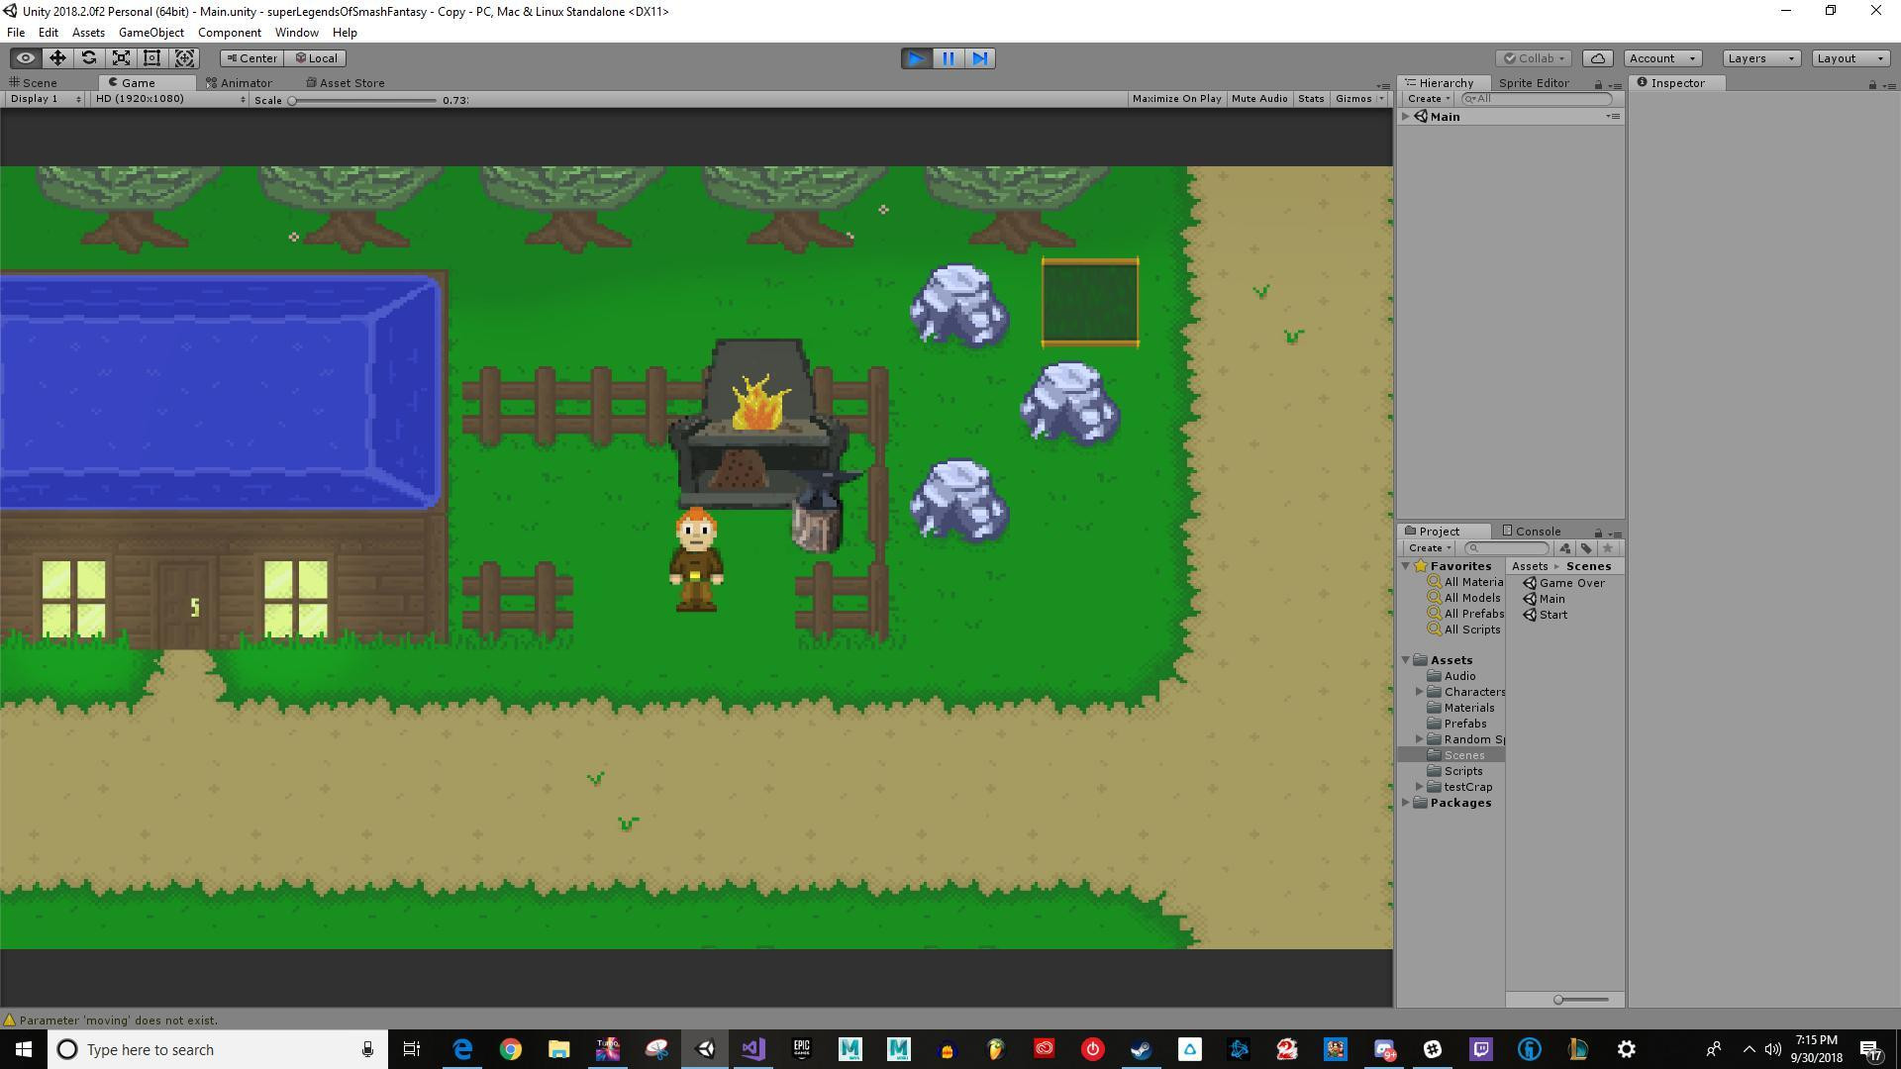Toggle the Stats overlay
This screenshot has height=1069, width=1901.
(1311, 99)
